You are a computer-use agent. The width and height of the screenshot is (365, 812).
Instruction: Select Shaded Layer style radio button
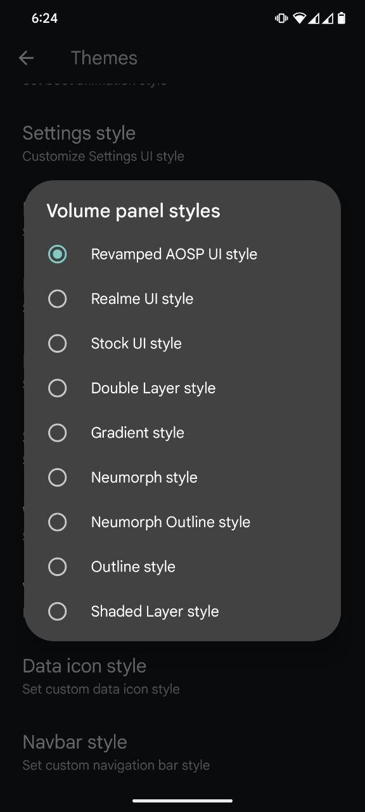(57, 612)
